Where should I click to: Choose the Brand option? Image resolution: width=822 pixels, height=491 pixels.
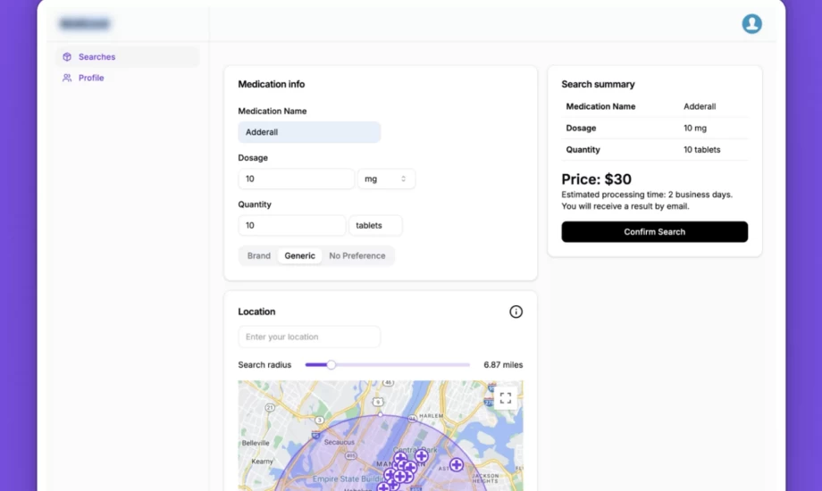(259, 255)
